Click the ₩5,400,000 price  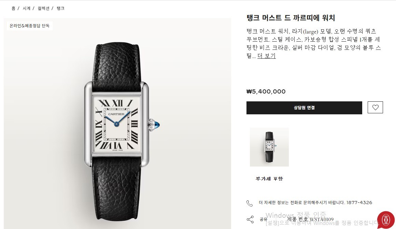click(266, 91)
